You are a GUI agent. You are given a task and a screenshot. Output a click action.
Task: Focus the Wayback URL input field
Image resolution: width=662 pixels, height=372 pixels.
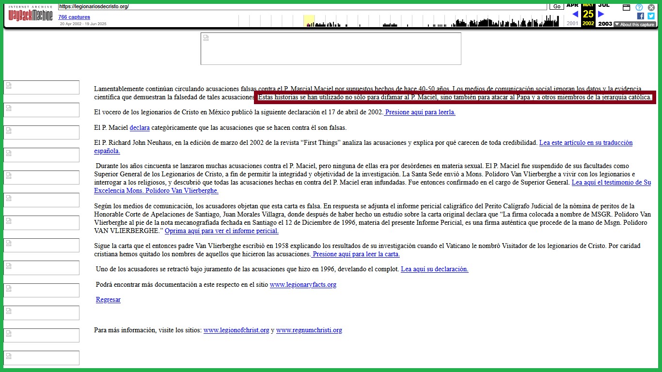302,7
